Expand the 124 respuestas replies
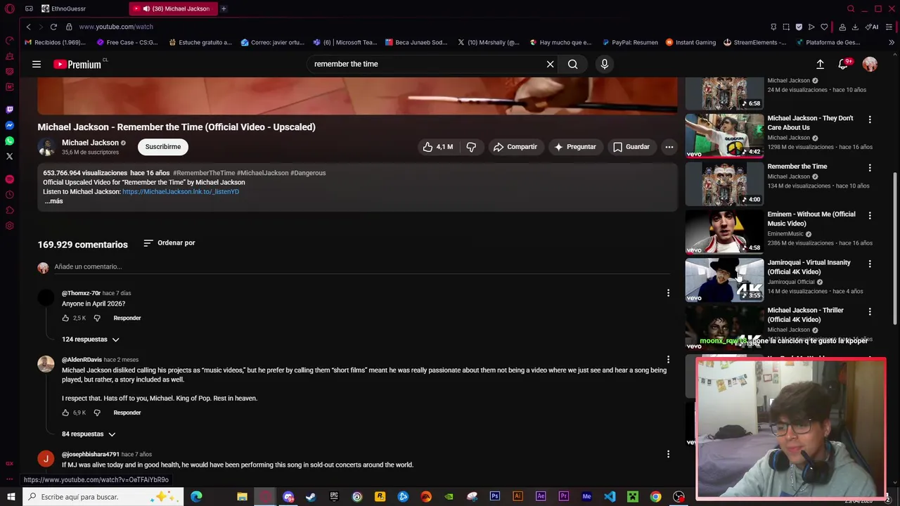Screen dimensions: 900x506 pyautogui.click(x=91, y=339)
